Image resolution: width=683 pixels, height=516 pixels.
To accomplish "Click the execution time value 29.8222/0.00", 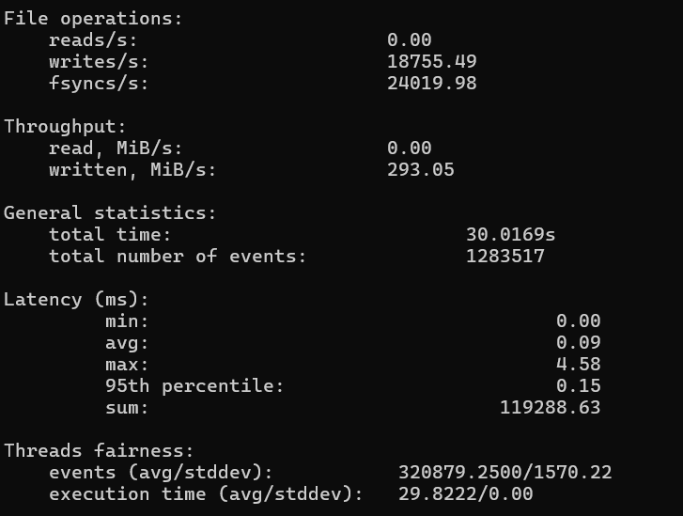I will pyautogui.click(x=466, y=494).
